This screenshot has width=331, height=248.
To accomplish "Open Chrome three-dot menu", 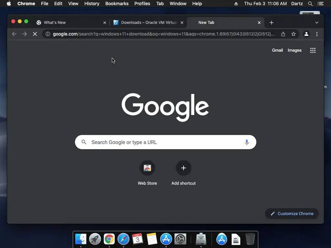I will [x=317, y=34].
